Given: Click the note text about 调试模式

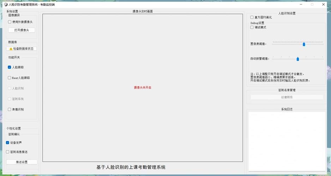Looking at the screenshot, I should coord(280,77).
